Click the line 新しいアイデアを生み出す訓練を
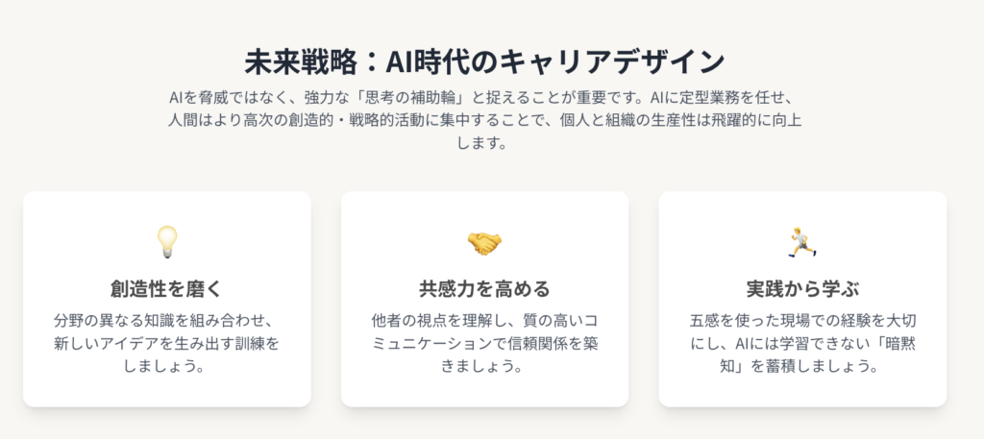 pos(167,344)
